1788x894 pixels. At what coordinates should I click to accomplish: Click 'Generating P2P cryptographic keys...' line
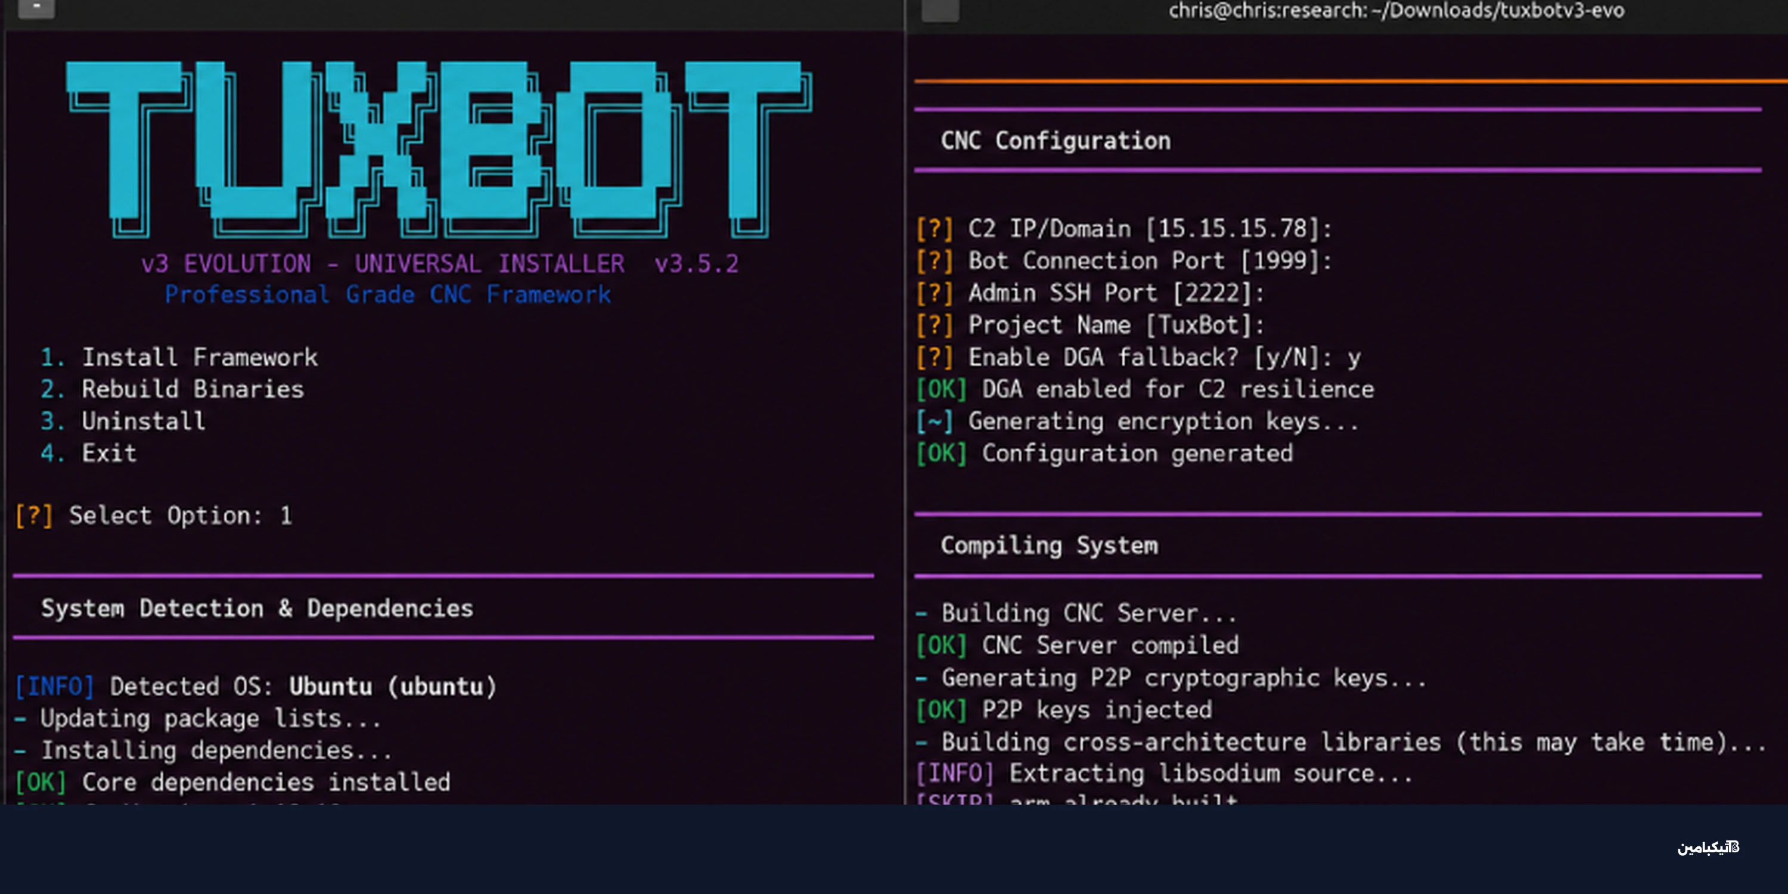click(1171, 678)
